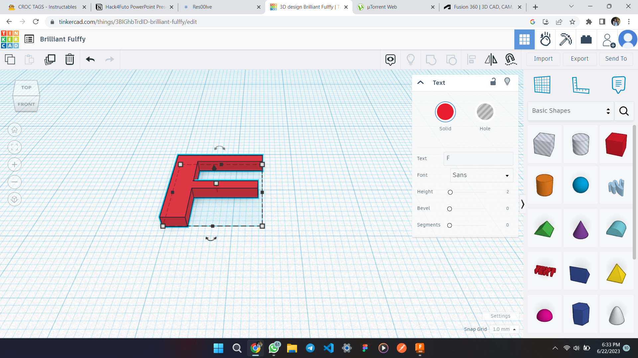Delete the selection with the trash icon
Screen dimensions: 638x358
(70, 59)
